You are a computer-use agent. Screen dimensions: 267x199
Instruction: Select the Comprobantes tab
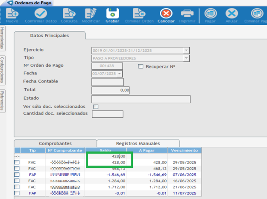click(55, 143)
